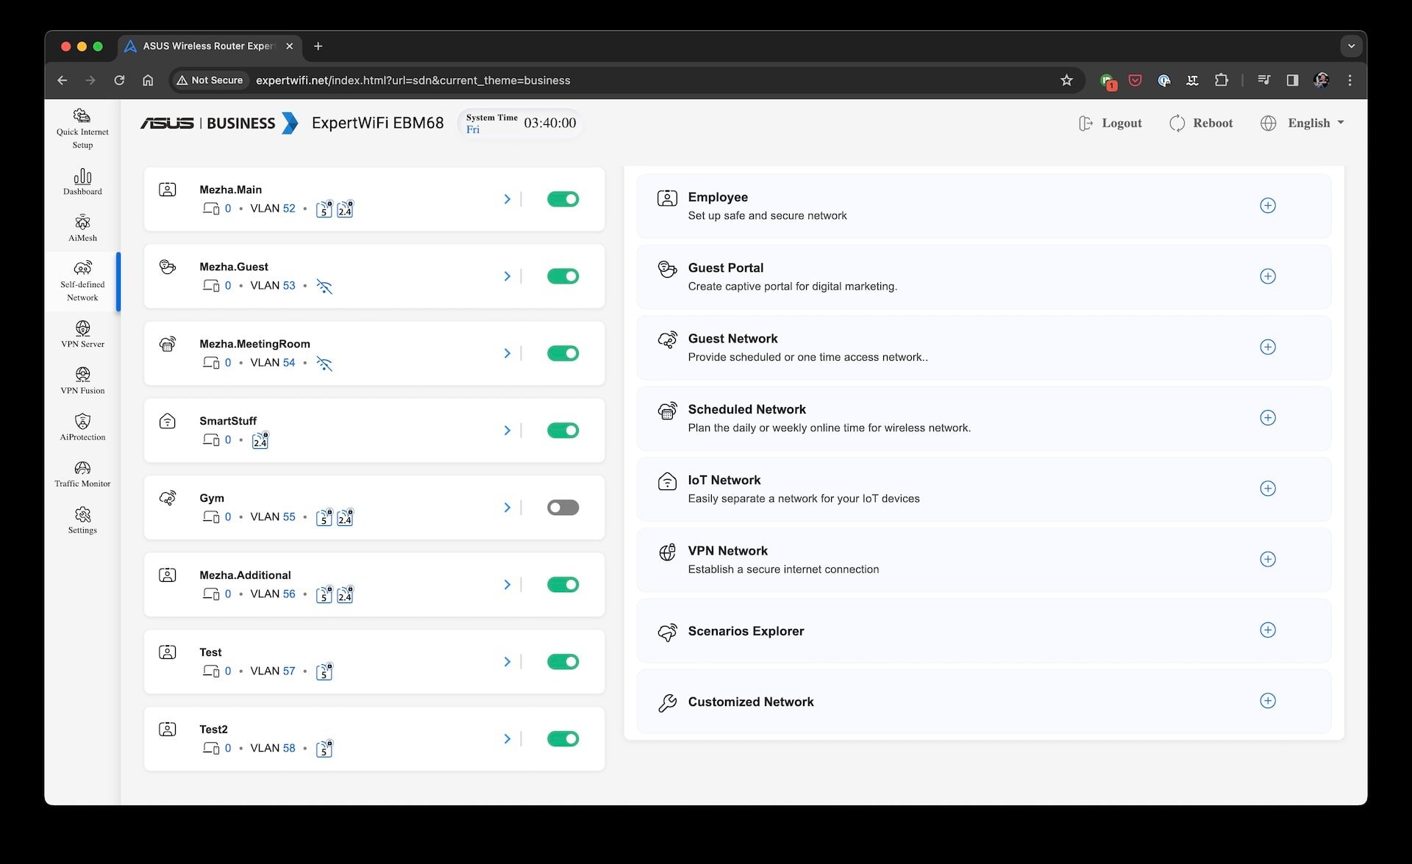Disable the Mezha.Guest network toggle
The height and width of the screenshot is (864, 1412).
563,276
